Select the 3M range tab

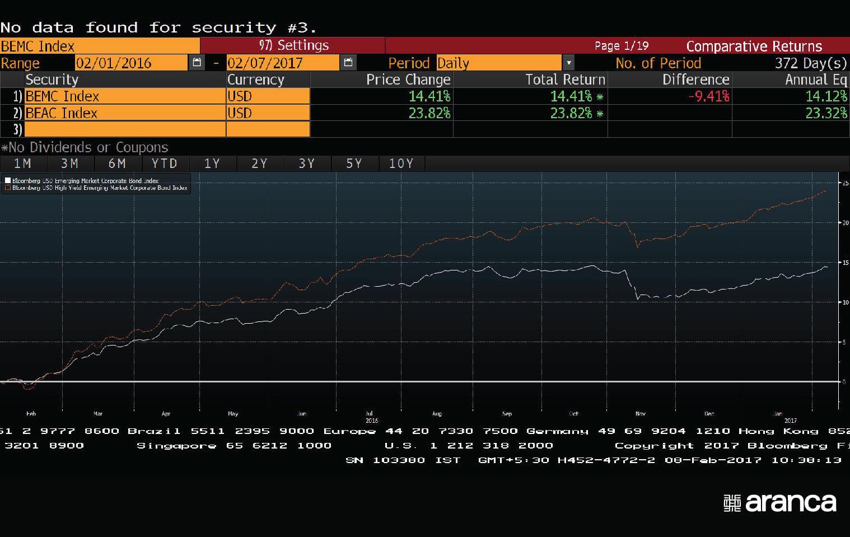pyautogui.click(x=70, y=164)
